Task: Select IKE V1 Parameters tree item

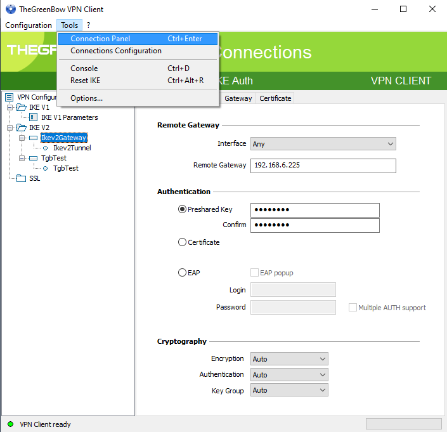Action: pyautogui.click(x=70, y=117)
